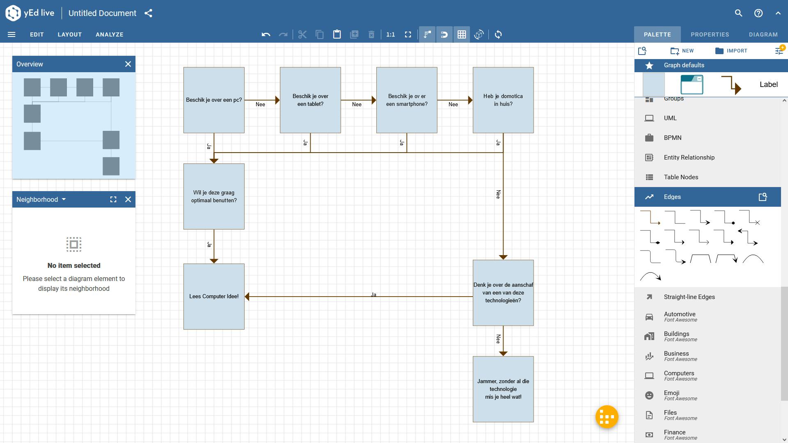Toggle the snapping magnet button
The image size is (788, 443).
click(444, 34)
